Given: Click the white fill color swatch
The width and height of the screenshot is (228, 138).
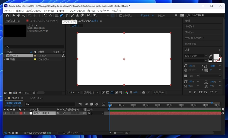Looking at the screenshot, I should point(216,56).
